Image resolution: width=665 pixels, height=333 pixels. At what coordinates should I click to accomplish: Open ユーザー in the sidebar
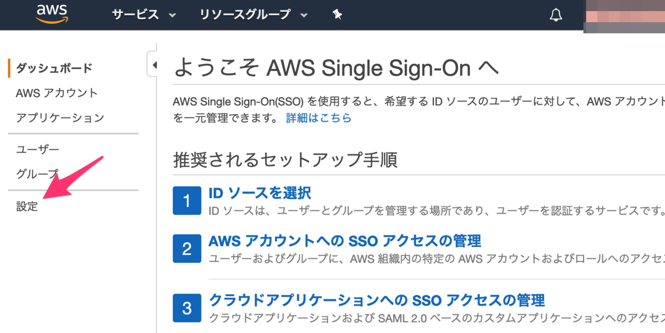pos(38,150)
